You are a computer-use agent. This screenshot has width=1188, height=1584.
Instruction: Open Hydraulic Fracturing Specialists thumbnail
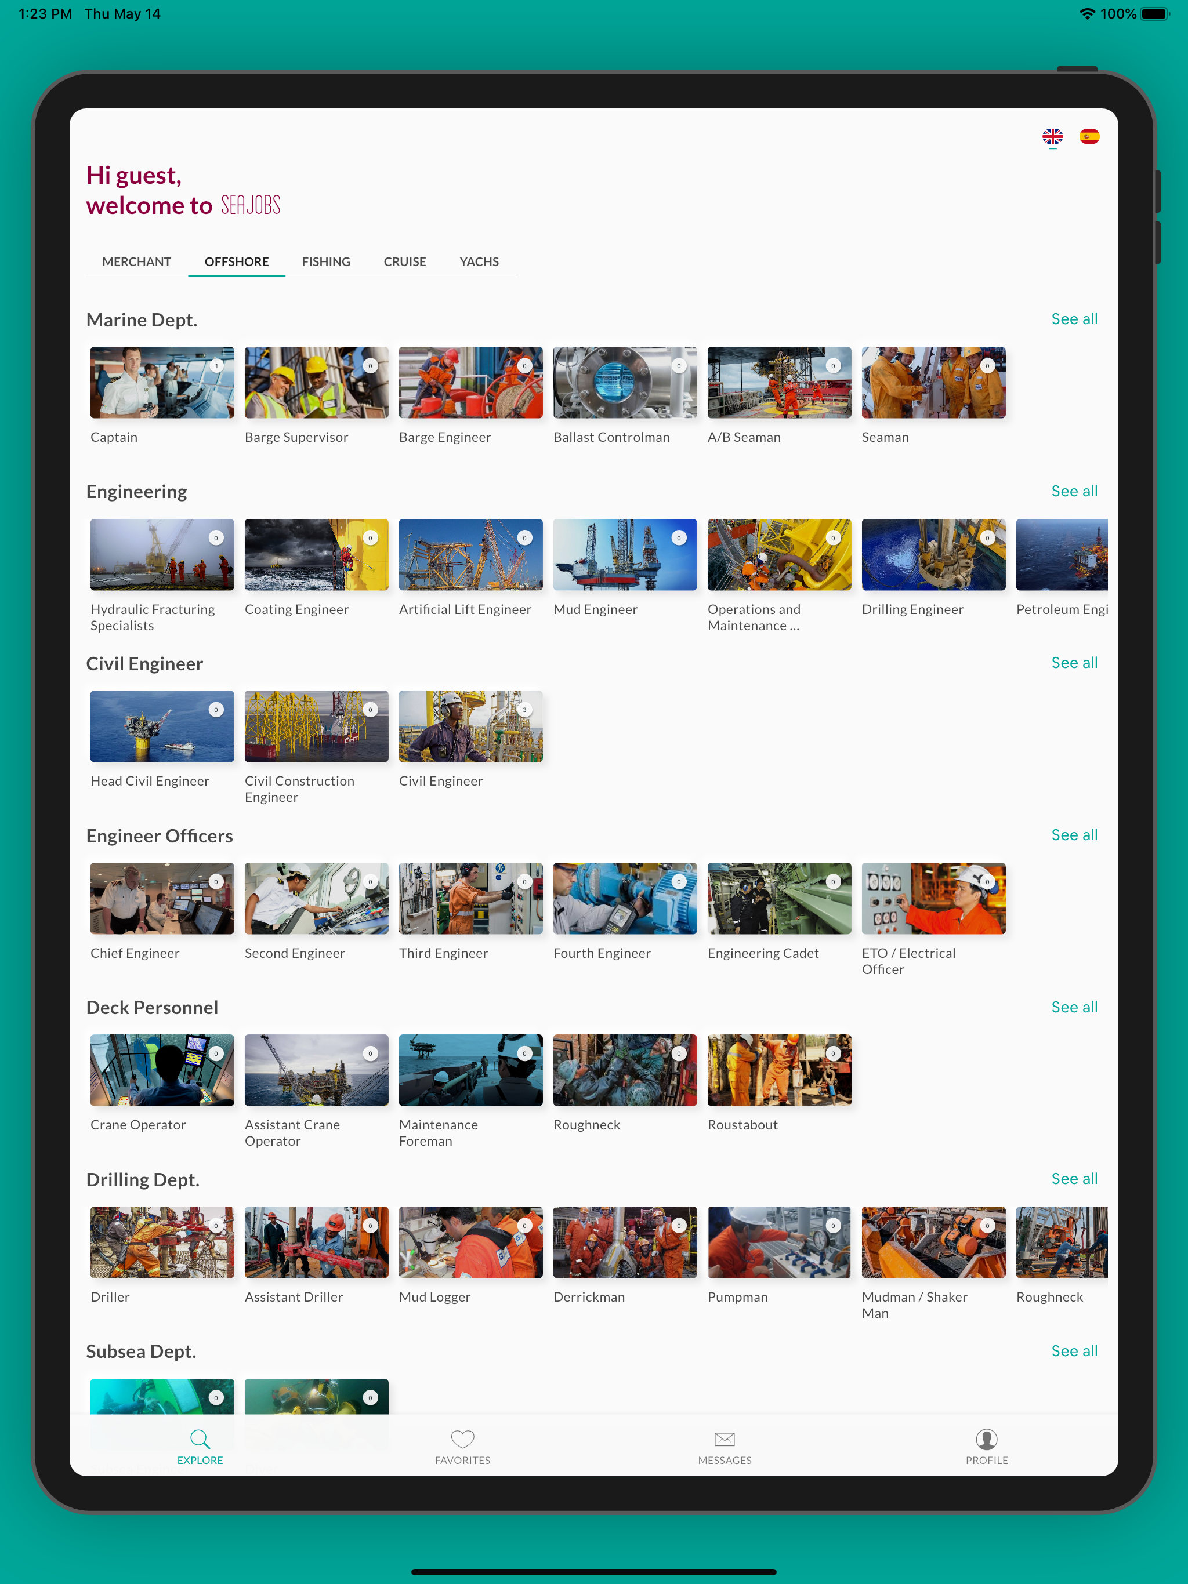[x=162, y=554]
